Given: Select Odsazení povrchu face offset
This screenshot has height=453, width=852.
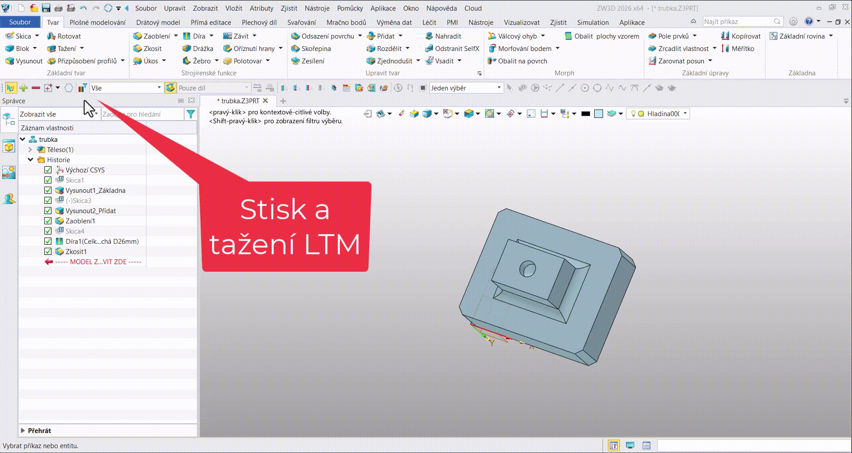Looking at the screenshot, I should (323, 36).
